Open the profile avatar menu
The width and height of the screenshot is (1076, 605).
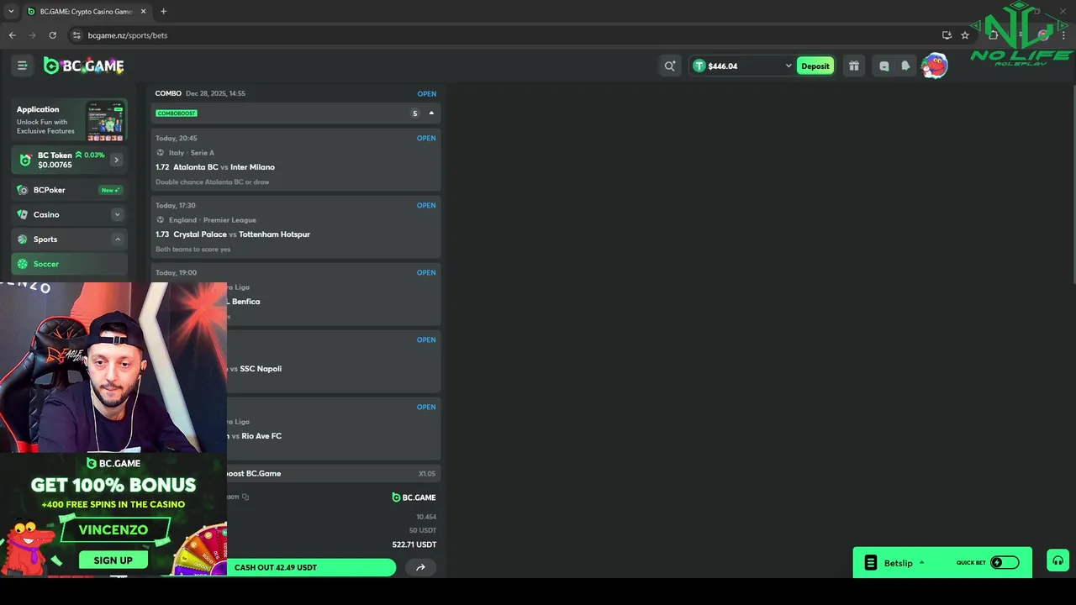tap(934, 66)
